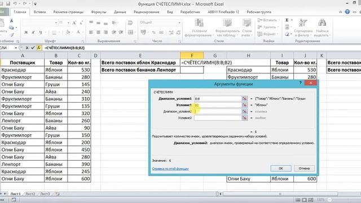
Task: Click range selector icon beside Условие1 field
Action: pos(244,105)
